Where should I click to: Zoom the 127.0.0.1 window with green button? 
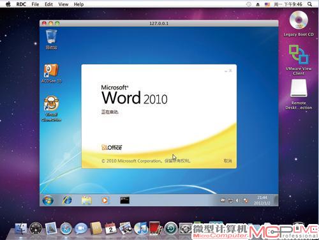pyautogui.click(x=57, y=23)
